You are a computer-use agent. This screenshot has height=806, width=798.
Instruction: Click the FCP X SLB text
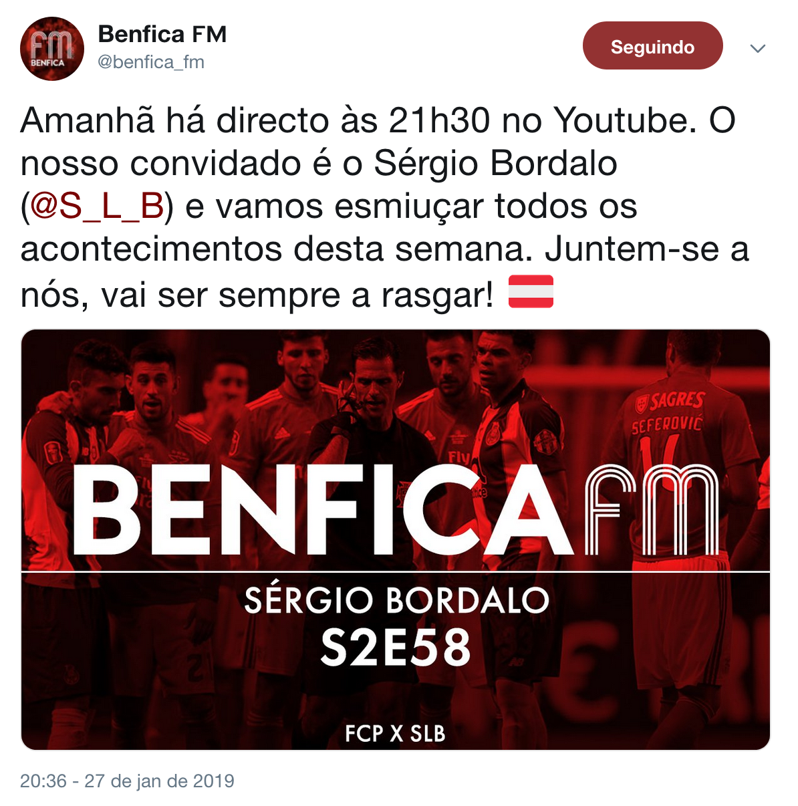tap(395, 733)
